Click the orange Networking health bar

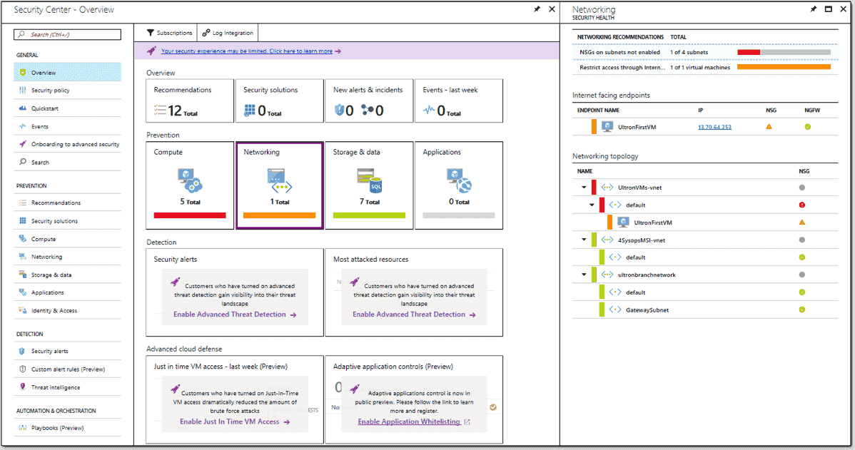[x=279, y=215]
